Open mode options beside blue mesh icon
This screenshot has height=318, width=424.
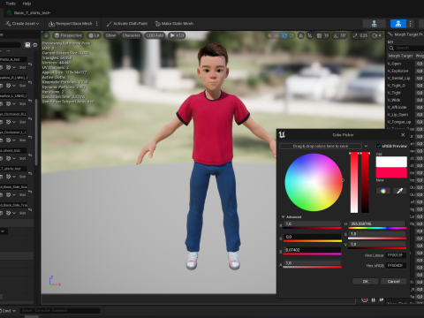(x=410, y=24)
